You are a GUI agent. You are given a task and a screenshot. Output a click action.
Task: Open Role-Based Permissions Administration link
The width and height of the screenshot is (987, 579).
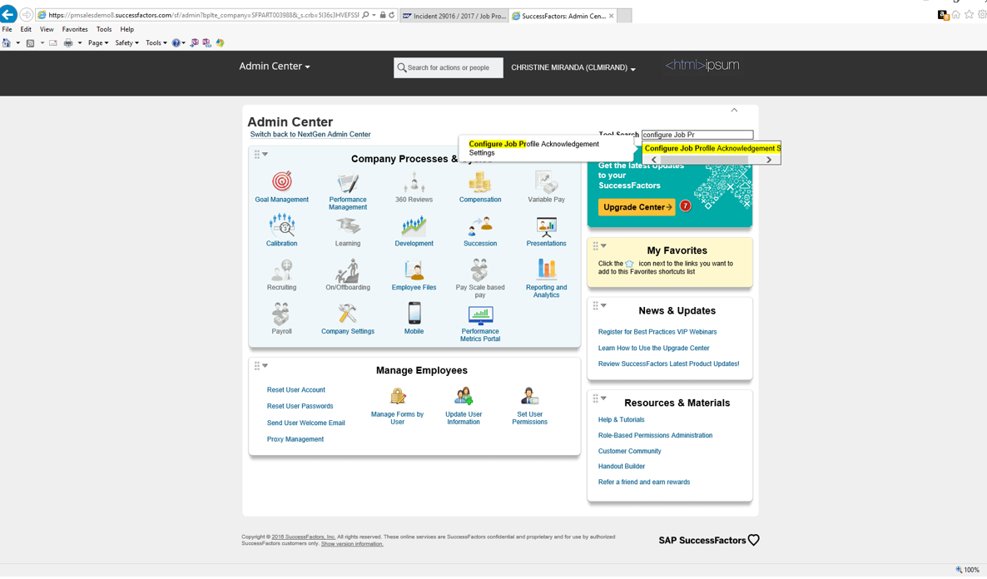point(655,436)
